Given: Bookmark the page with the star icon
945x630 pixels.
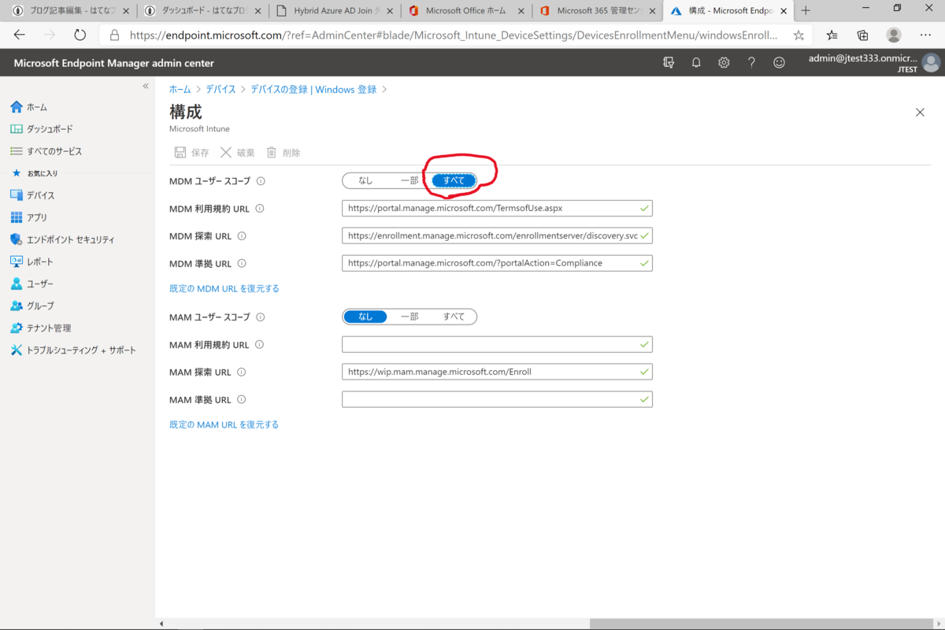Looking at the screenshot, I should [x=799, y=35].
